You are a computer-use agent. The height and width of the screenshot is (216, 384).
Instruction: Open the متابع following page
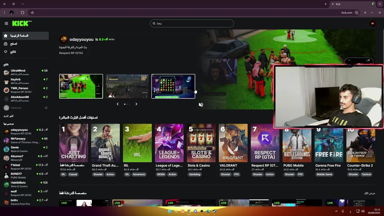pos(25,52)
